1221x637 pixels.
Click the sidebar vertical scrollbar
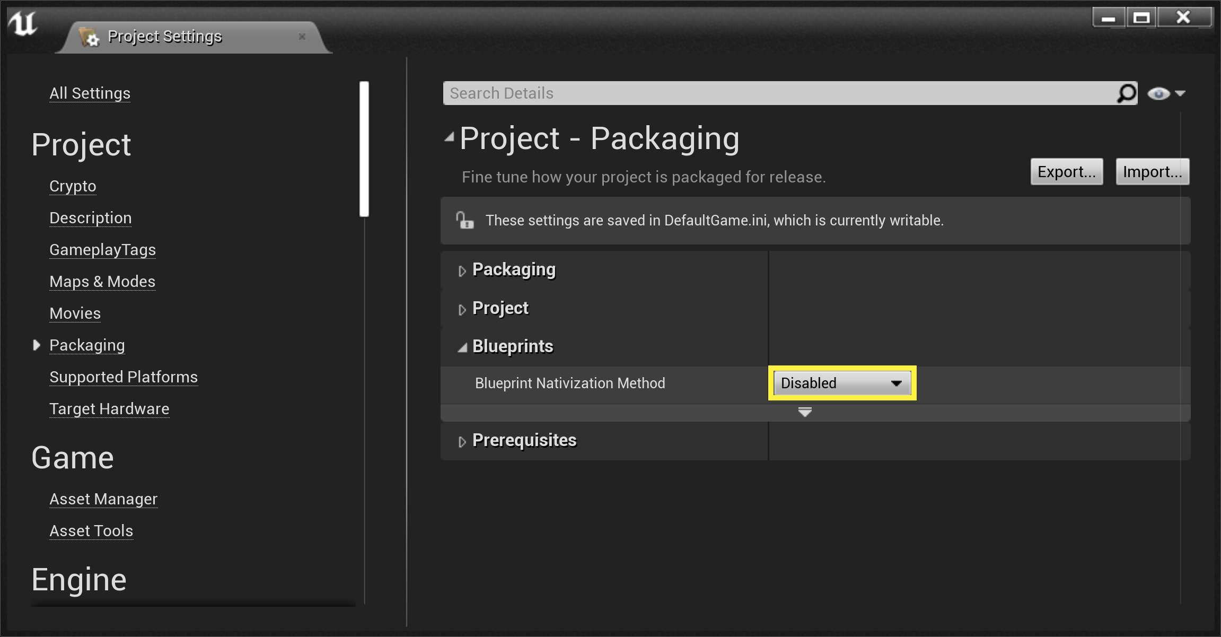tap(364, 149)
